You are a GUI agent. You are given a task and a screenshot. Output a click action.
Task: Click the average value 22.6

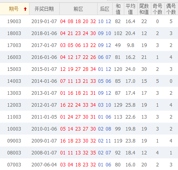click(x=131, y=117)
